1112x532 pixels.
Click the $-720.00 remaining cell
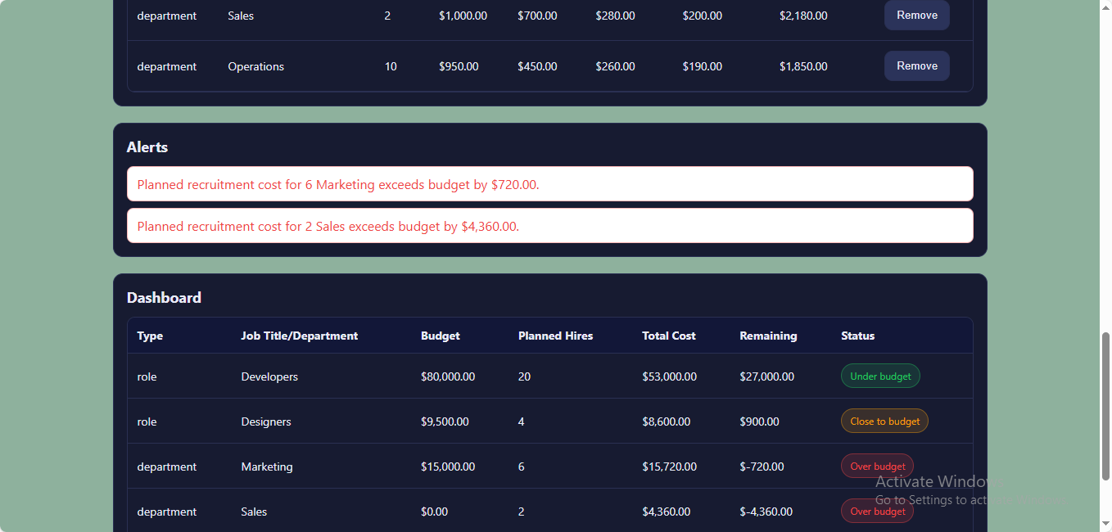[762, 467]
